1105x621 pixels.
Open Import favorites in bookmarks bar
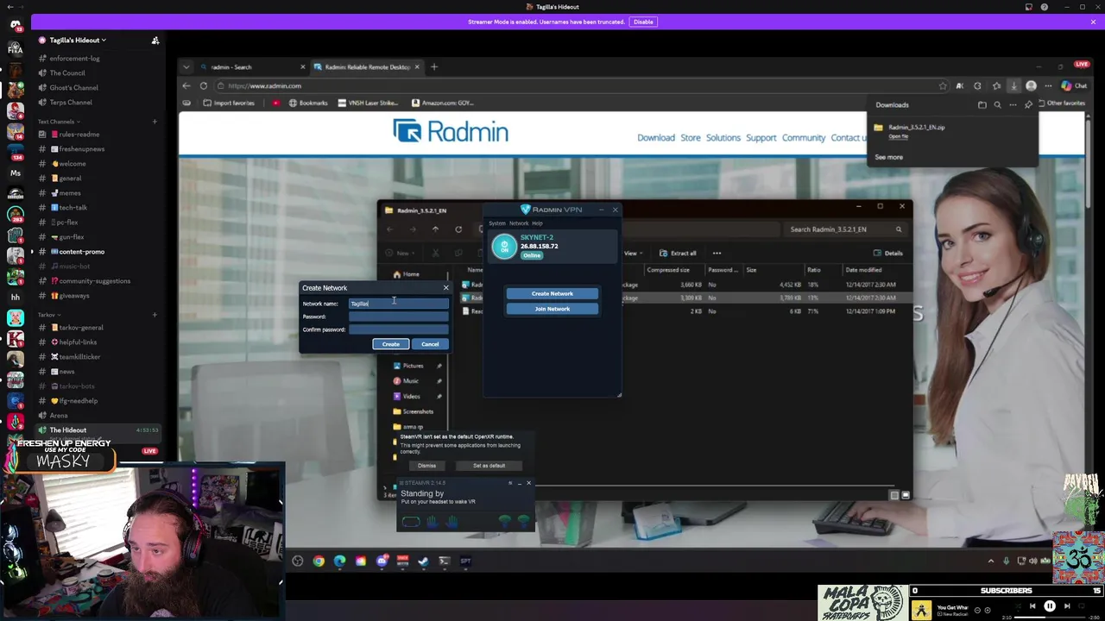pos(229,103)
